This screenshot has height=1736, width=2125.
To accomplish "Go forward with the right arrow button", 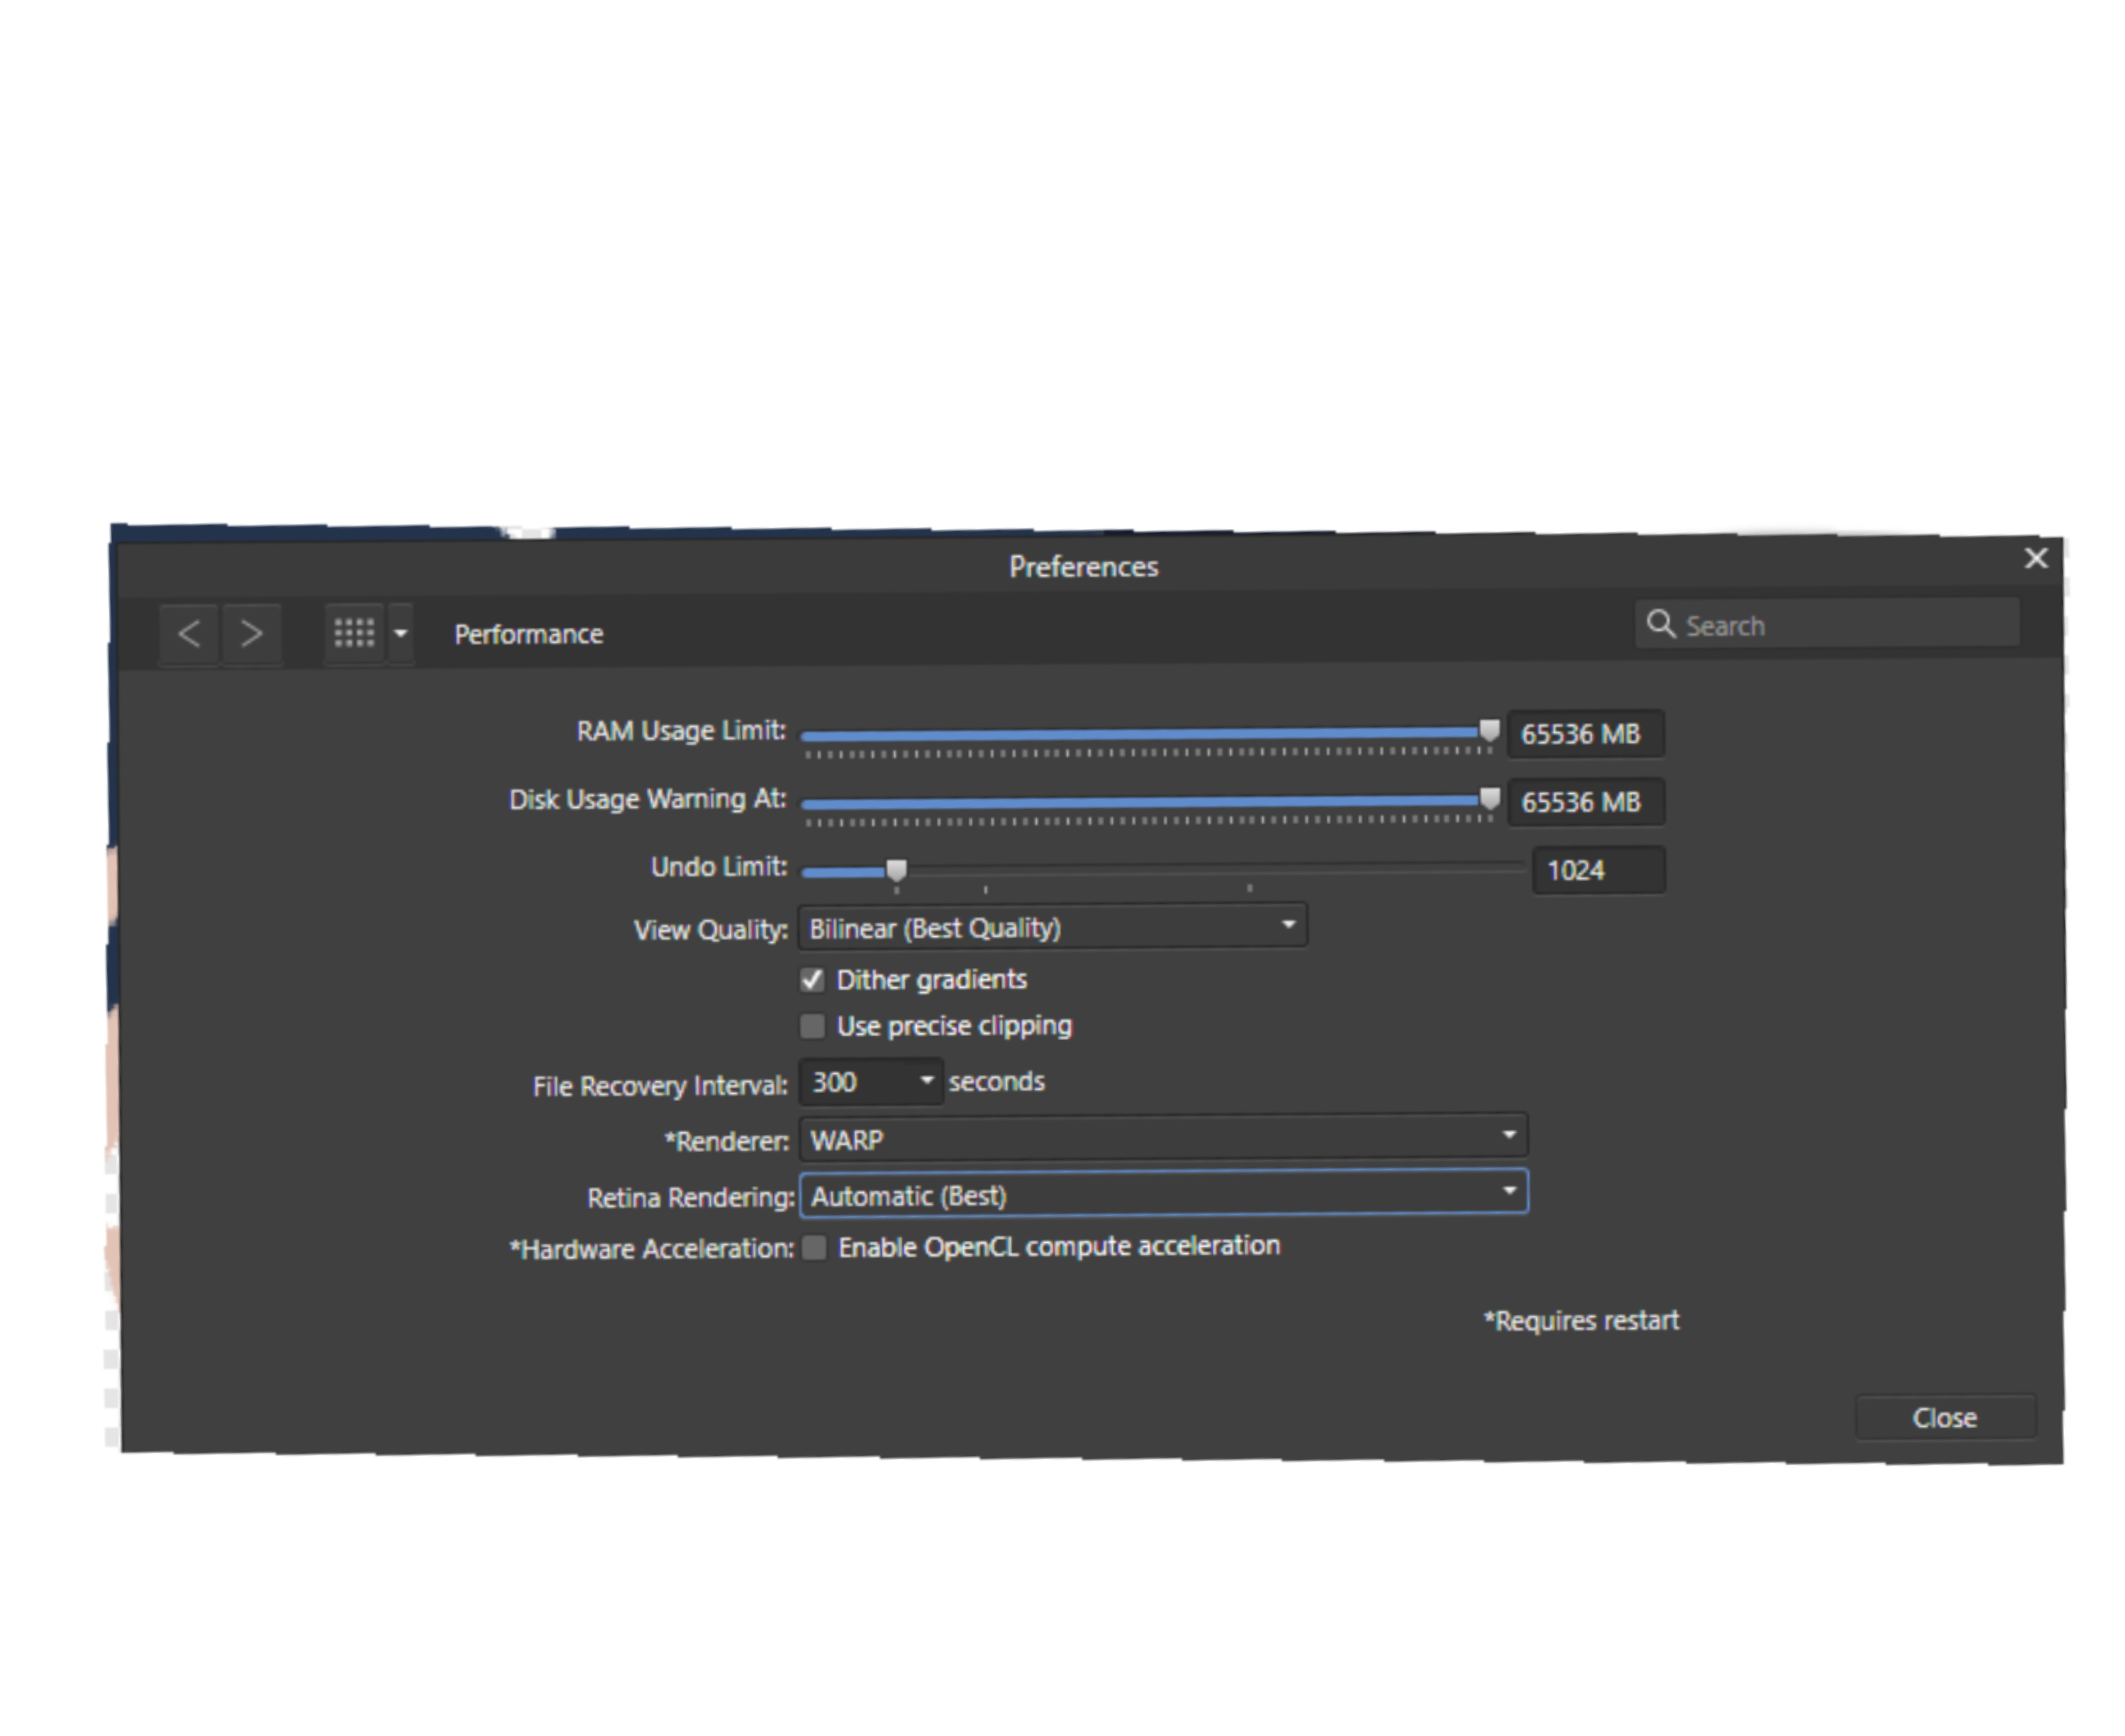I will (x=251, y=633).
